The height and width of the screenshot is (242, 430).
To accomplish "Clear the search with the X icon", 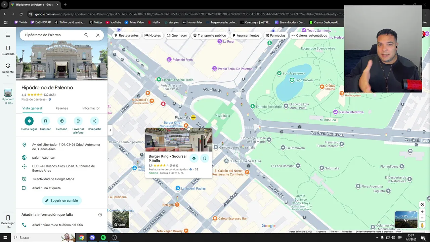I will (98, 35).
